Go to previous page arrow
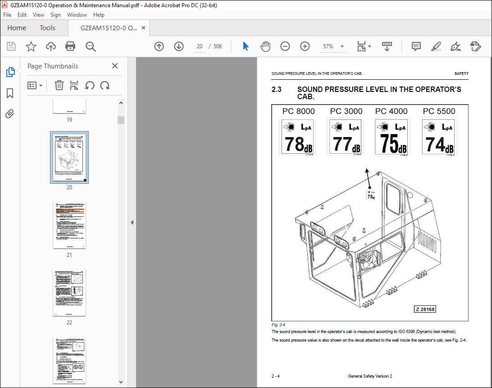This screenshot has height=388, width=492. [159, 46]
